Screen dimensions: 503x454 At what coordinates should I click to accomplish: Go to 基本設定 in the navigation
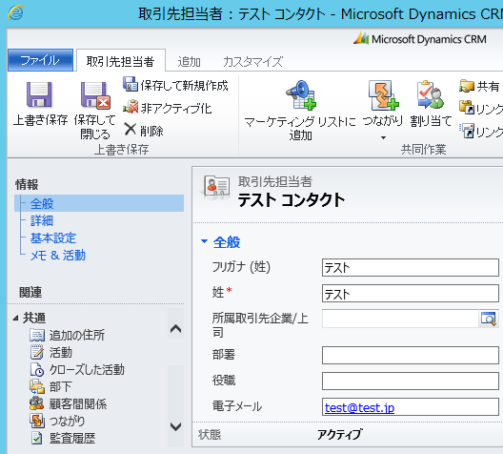pyautogui.click(x=53, y=237)
